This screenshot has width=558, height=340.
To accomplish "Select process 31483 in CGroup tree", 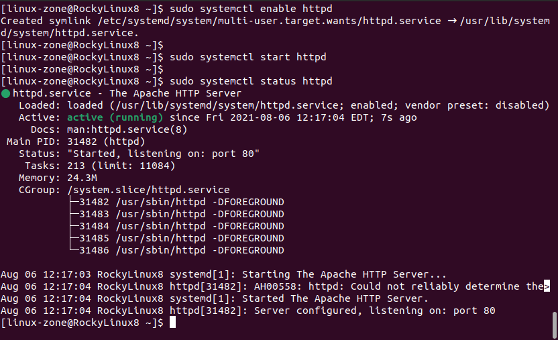I will [182, 214].
